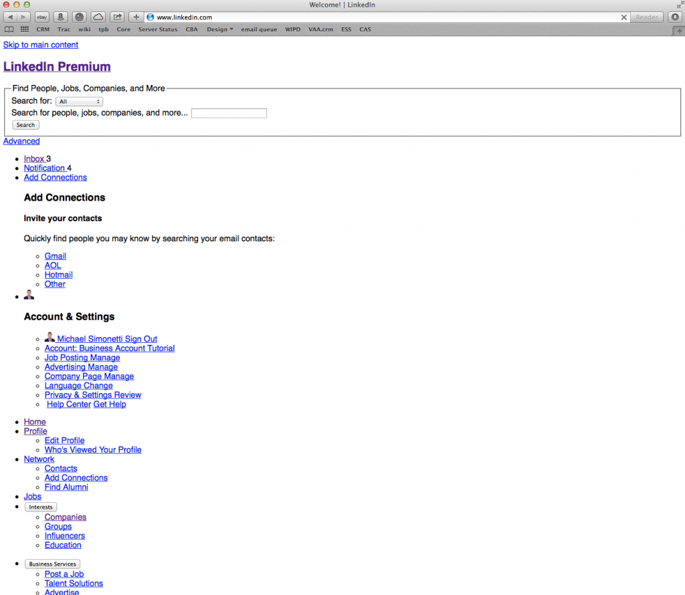Screen dimensions: 685x595
Task: Click the Downloads arrow icon in toolbar
Action: [x=675, y=17]
